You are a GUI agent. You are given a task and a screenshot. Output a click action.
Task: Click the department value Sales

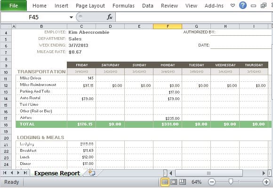tap(75, 39)
